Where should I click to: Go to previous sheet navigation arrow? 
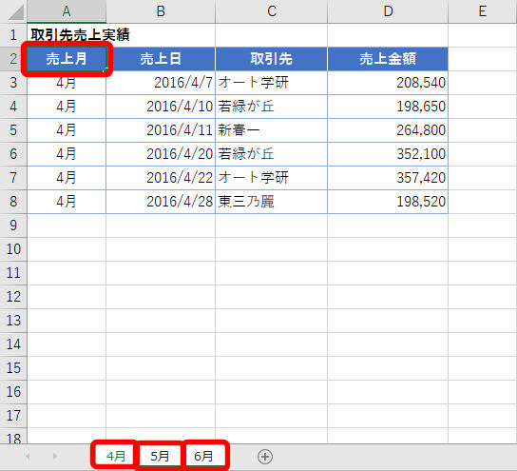(x=28, y=457)
